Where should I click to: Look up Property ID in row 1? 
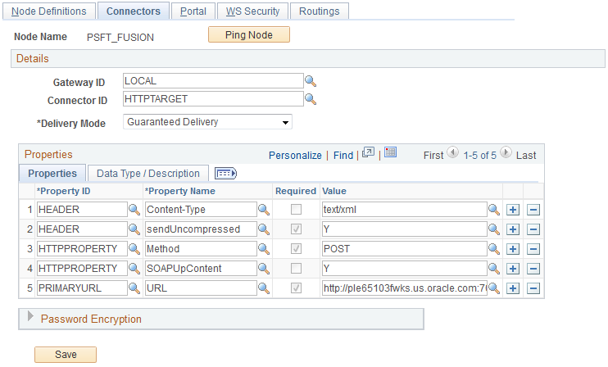[134, 210]
